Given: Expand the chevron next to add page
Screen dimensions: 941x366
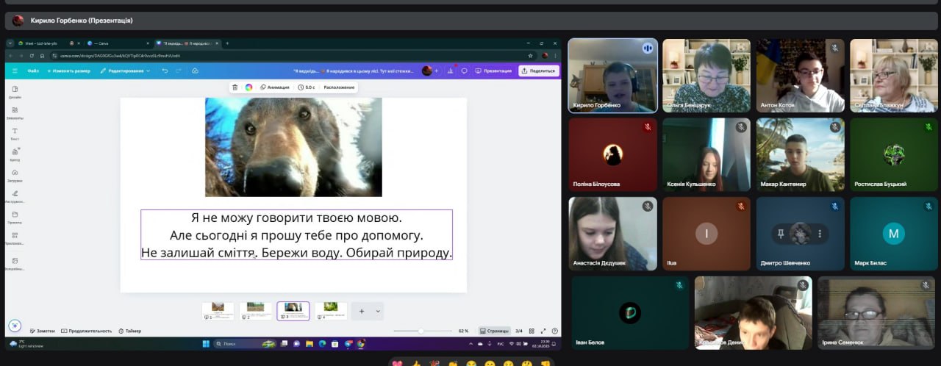Looking at the screenshot, I should click(378, 311).
